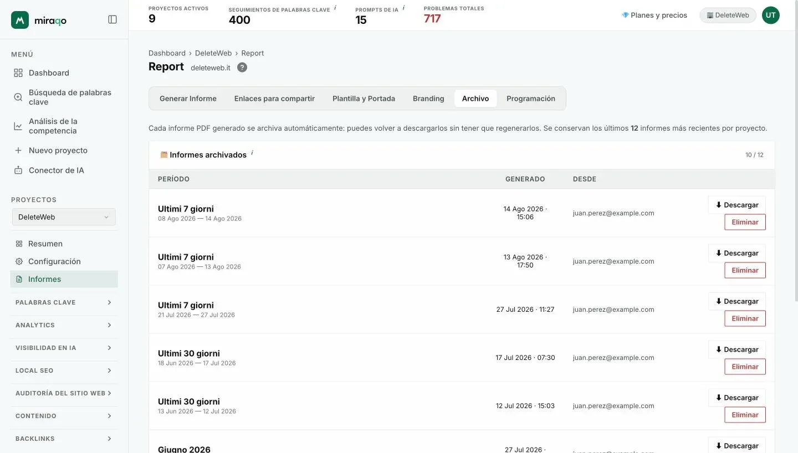Expand the Local SEO section
Viewport: 798px width, 453px height.
(x=64, y=370)
